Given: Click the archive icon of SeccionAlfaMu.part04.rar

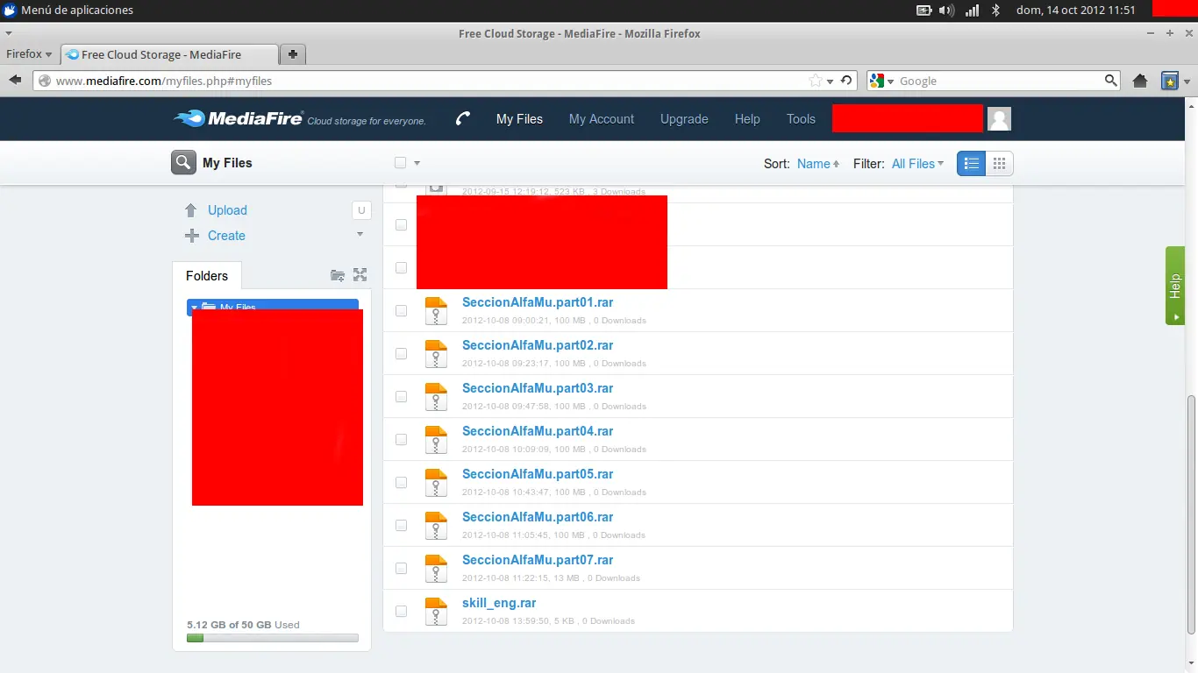Looking at the screenshot, I should 436,440.
